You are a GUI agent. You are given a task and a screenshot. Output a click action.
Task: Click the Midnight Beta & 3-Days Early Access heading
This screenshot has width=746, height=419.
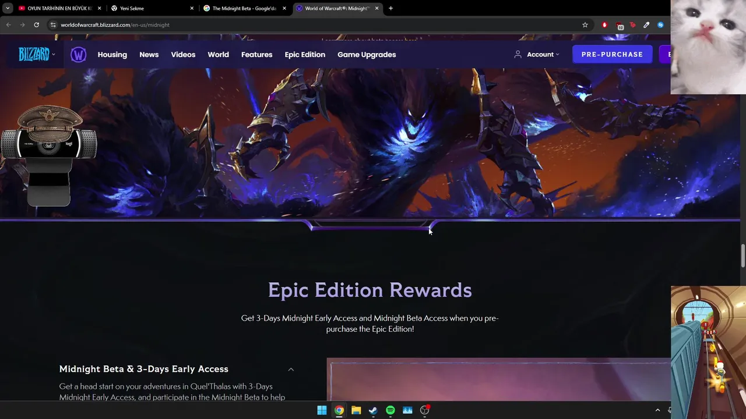(143, 369)
